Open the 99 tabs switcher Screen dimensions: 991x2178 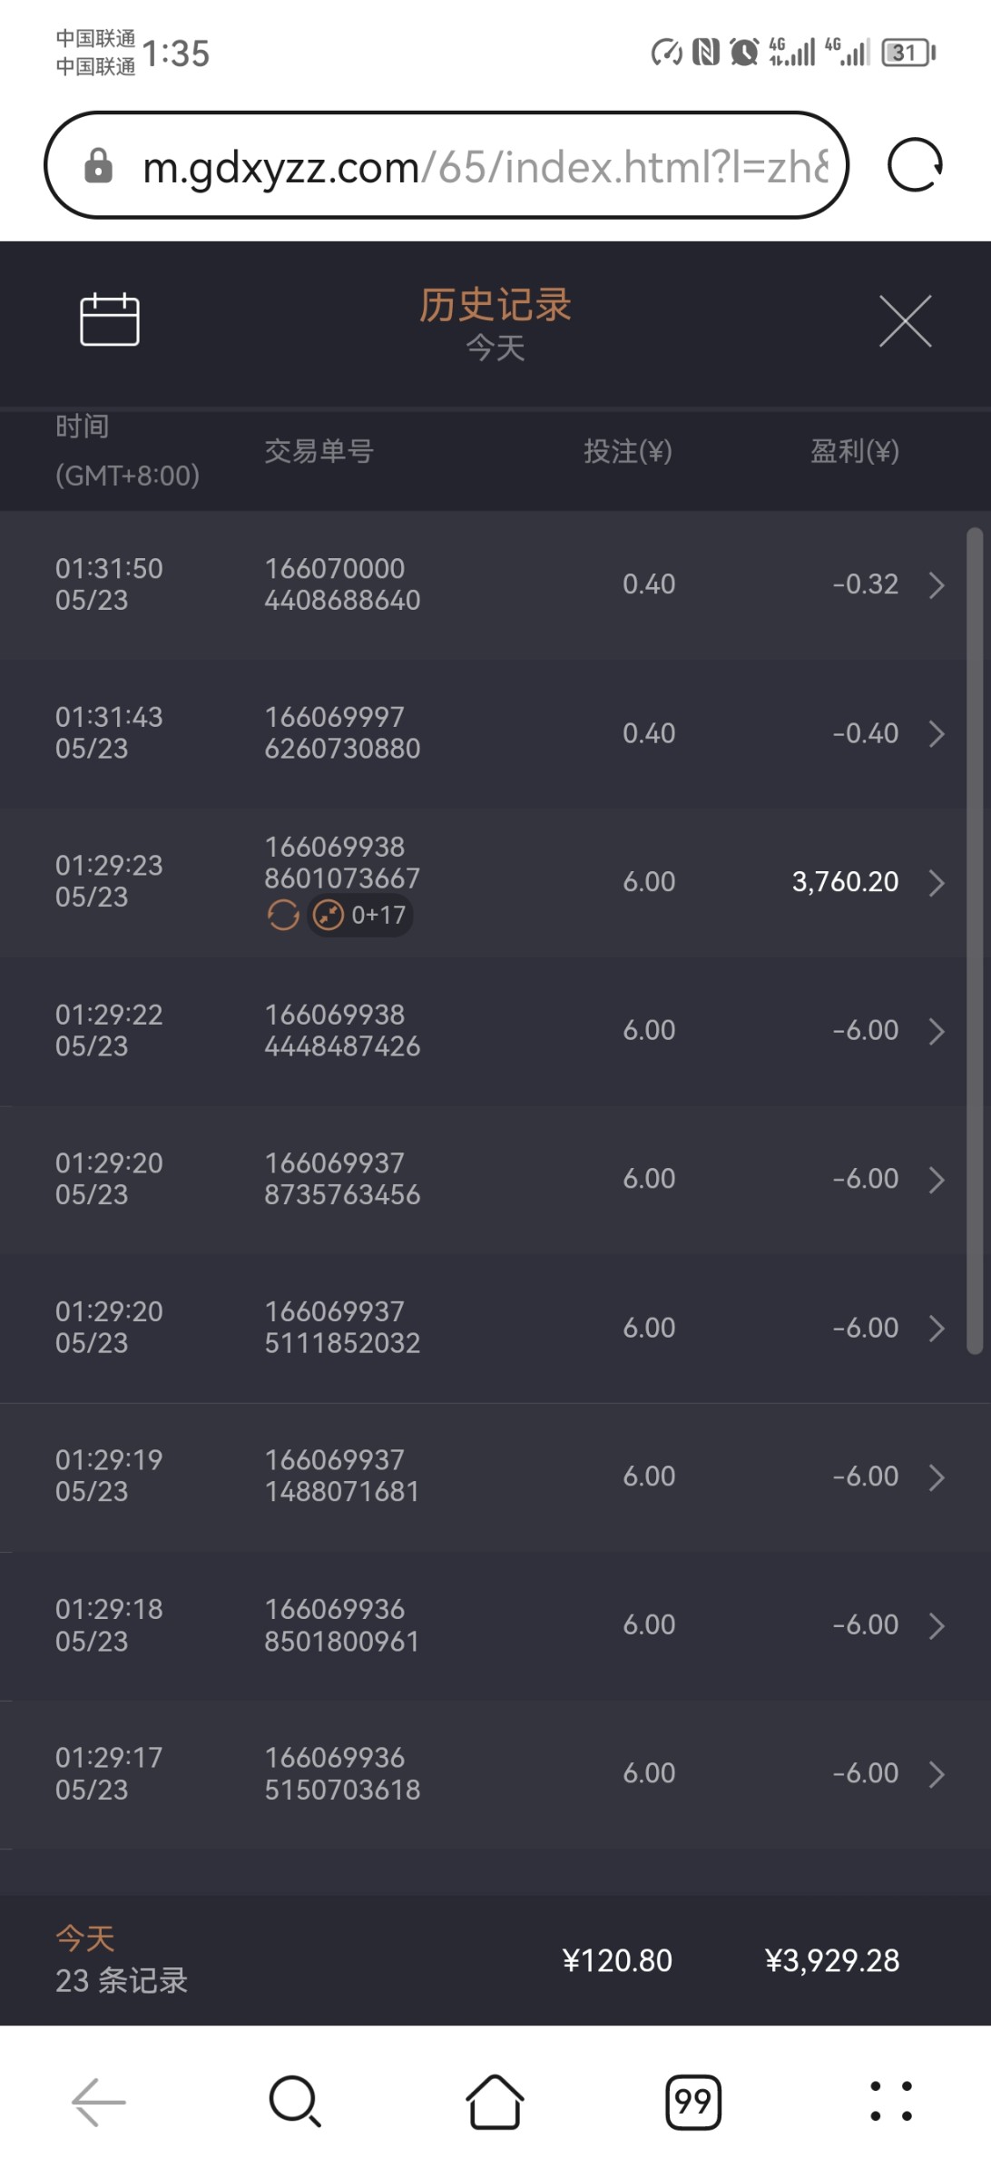click(693, 2102)
